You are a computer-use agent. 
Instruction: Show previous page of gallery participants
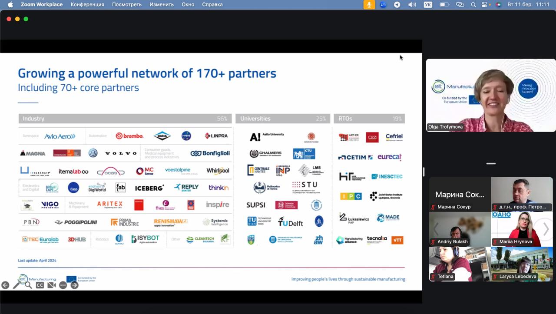tap(436, 229)
